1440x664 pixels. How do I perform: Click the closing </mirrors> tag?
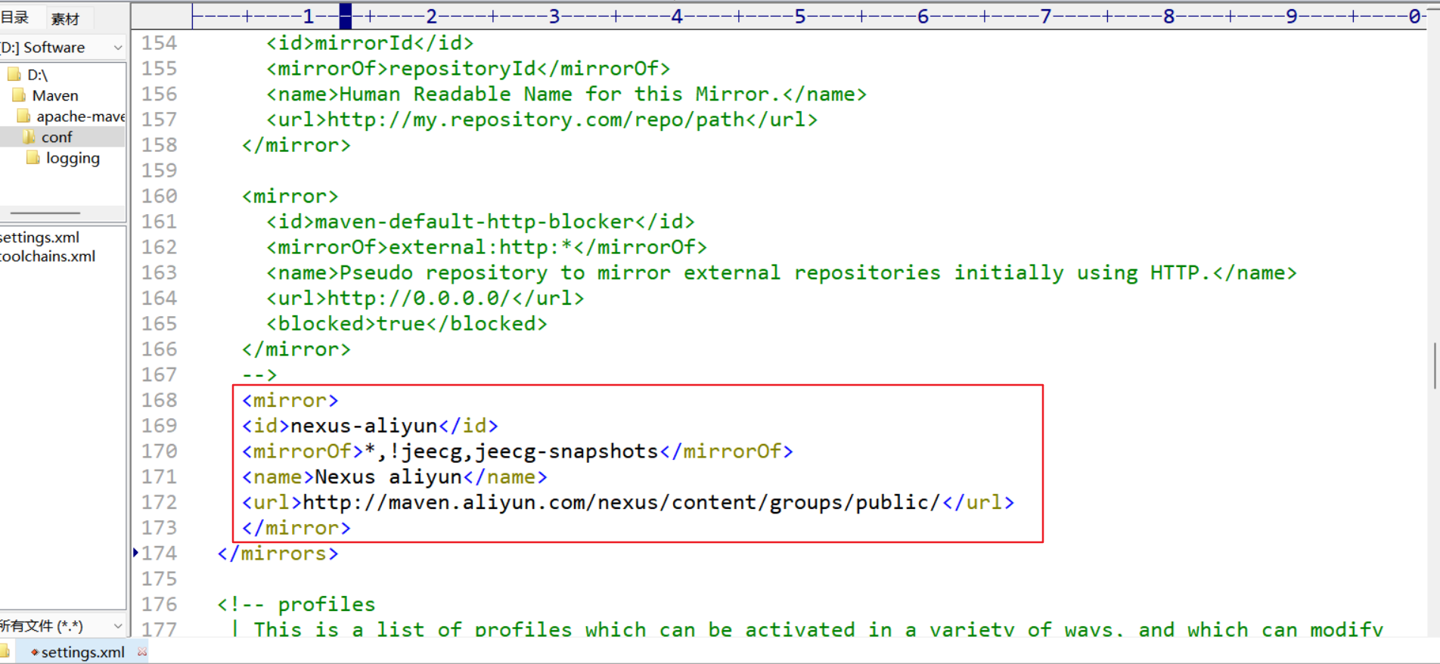278,554
